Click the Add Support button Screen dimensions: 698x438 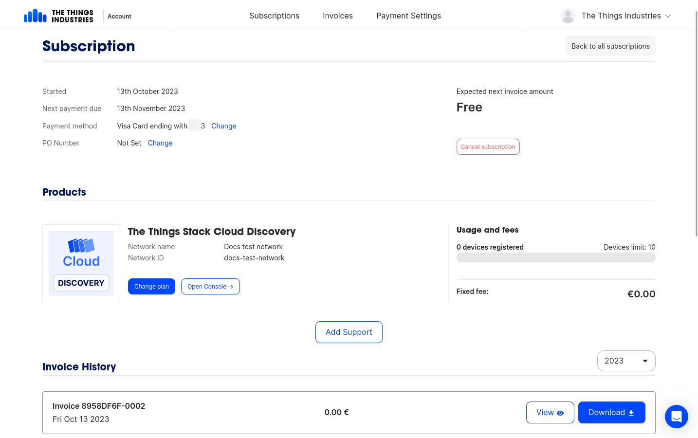pyautogui.click(x=349, y=332)
